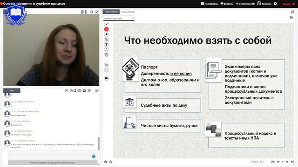Jump to the last slide
The image size is (298, 167).
point(292,162)
